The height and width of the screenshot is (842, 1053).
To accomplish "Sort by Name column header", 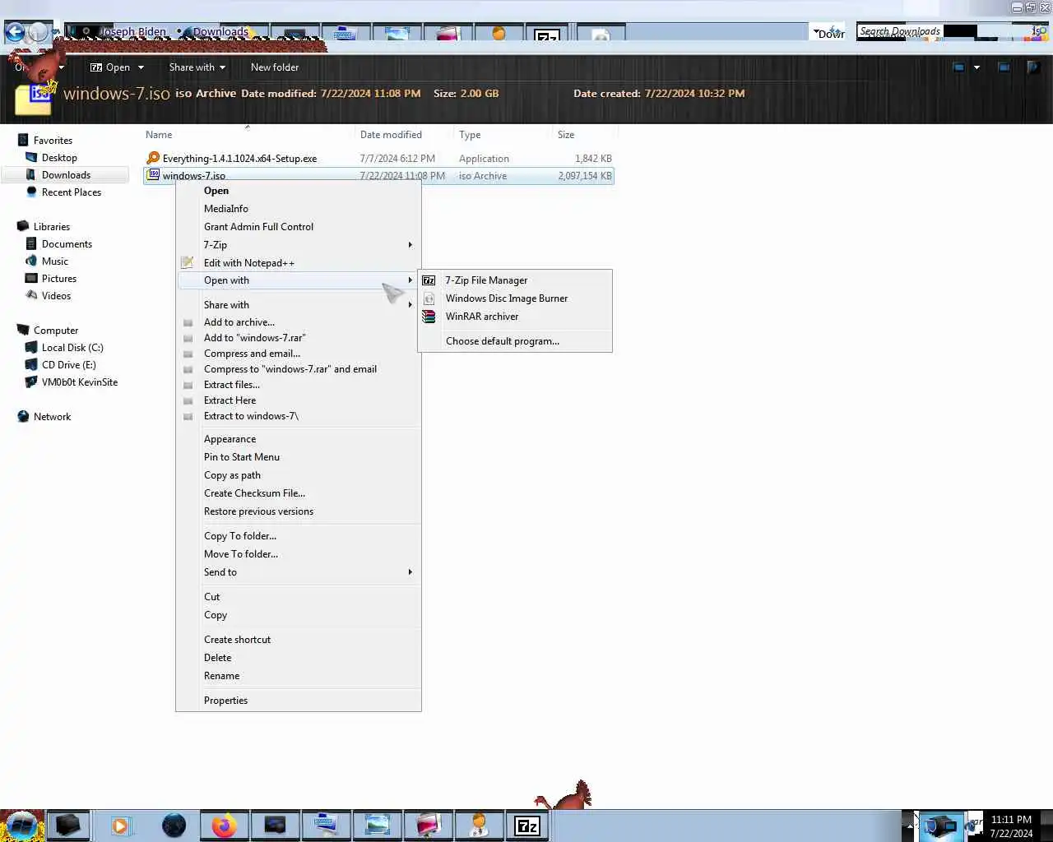I will tap(159, 135).
